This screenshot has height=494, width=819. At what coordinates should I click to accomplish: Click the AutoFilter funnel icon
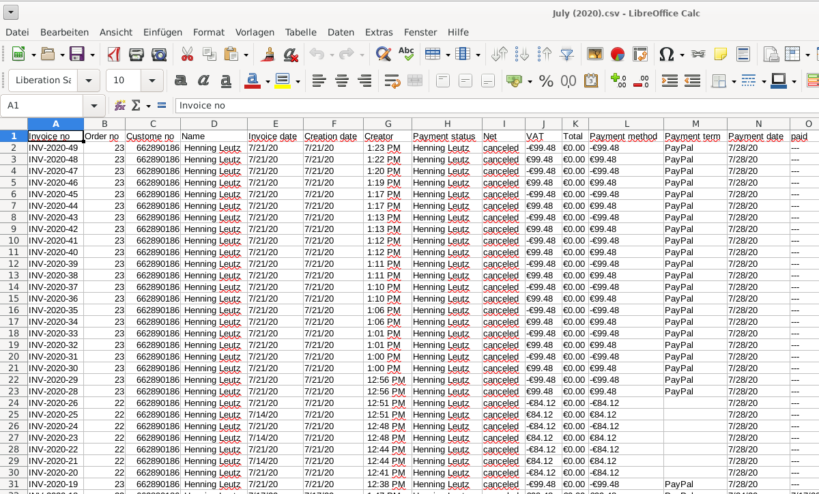(x=566, y=55)
